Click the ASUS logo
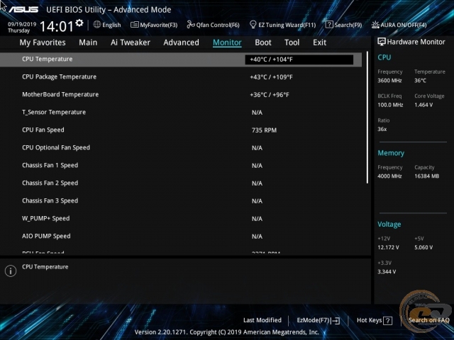The width and height of the screenshot is (454, 340). pyautogui.click(x=23, y=9)
